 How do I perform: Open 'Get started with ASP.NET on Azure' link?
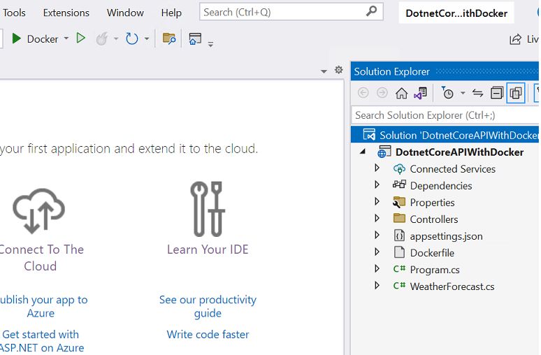[42, 341]
